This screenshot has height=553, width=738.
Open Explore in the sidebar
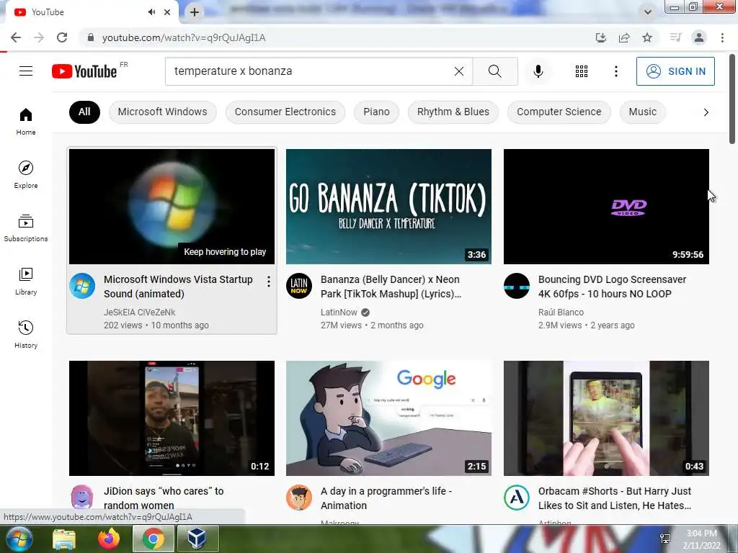tap(26, 174)
